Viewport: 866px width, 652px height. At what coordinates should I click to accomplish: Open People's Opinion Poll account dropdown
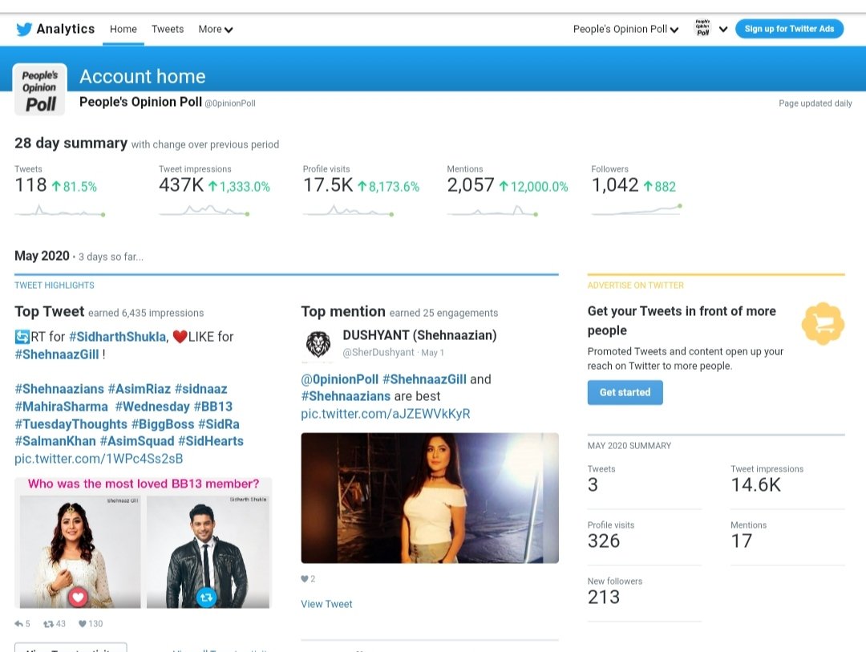point(625,30)
